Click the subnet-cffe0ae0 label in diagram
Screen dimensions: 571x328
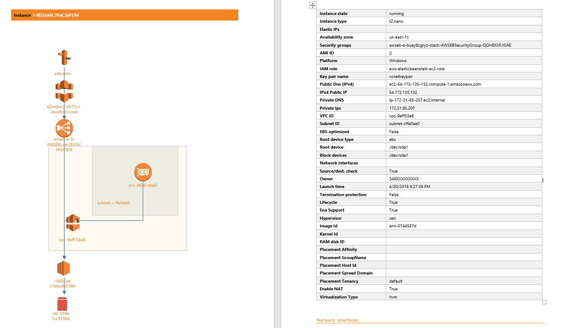114,203
